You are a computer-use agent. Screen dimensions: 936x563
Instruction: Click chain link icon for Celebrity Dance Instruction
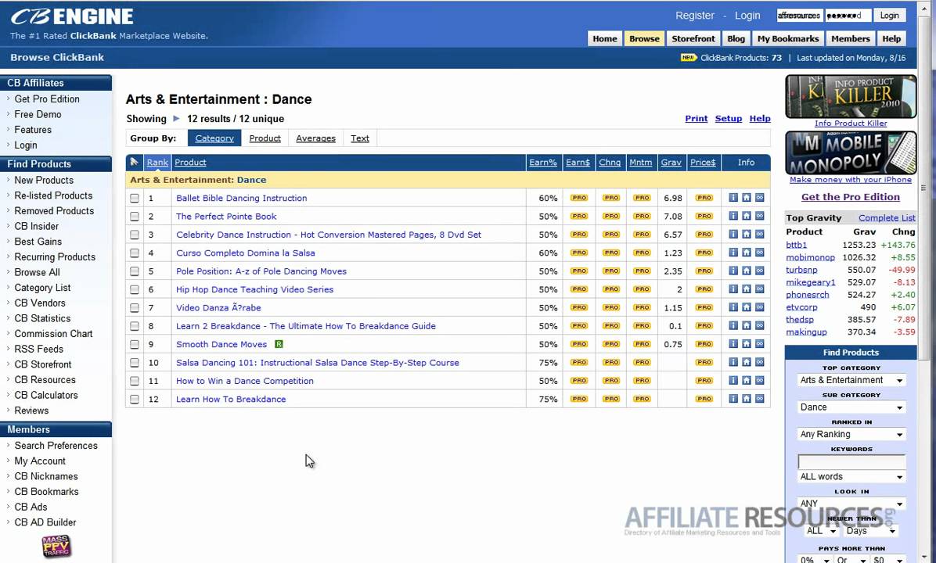tap(759, 235)
